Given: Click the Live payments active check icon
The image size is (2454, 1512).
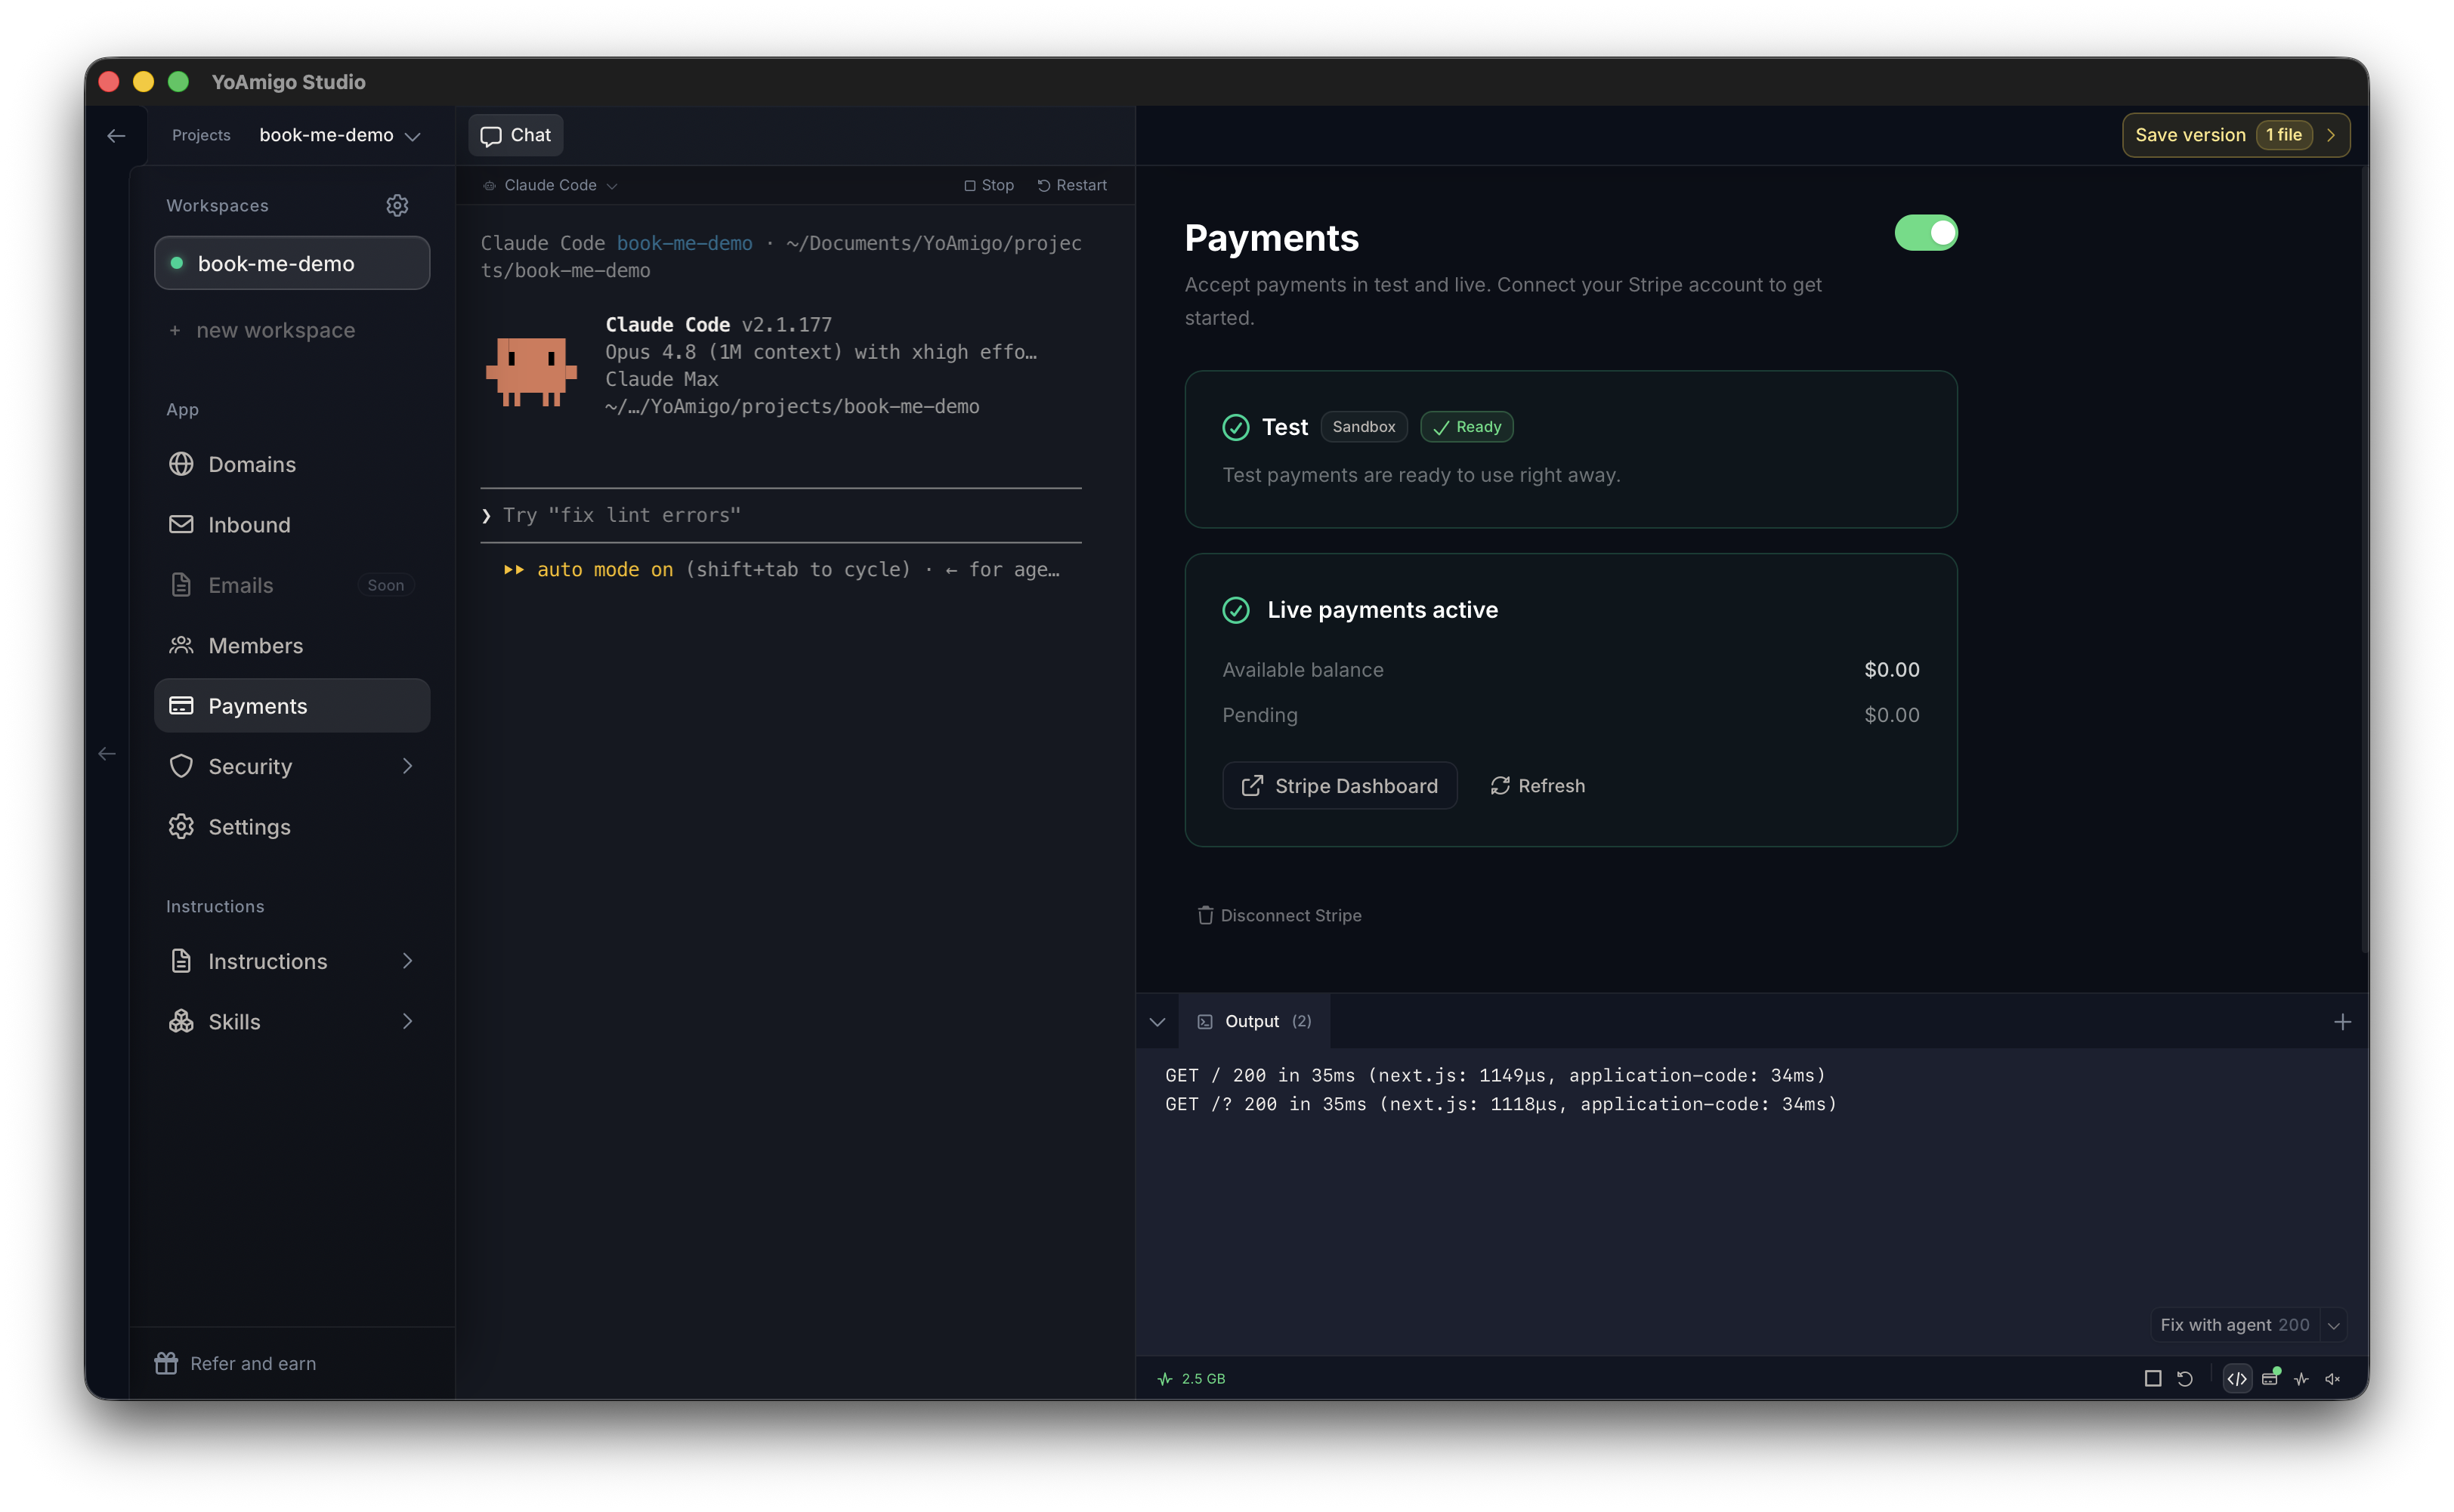Looking at the screenshot, I should [1235, 610].
